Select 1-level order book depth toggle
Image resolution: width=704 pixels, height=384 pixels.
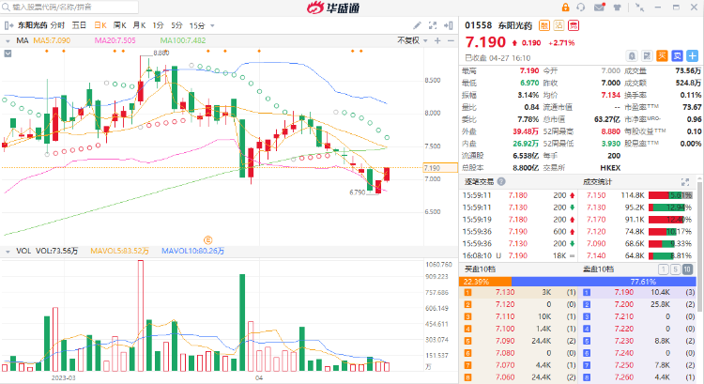[x=663, y=269]
